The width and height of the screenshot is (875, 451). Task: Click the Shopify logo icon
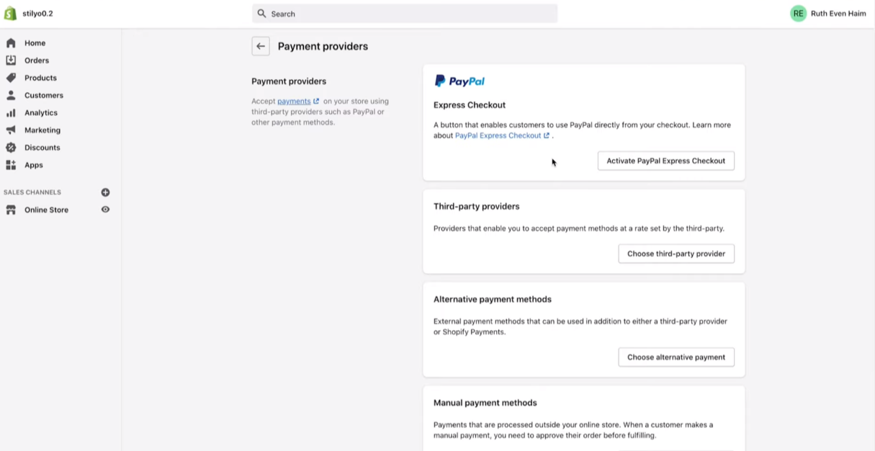click(11, 14)
